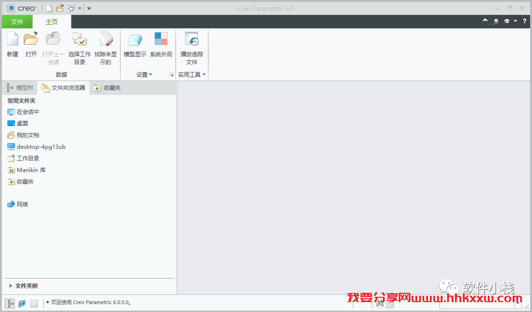
Task: Switch to Model Tree (模型树) tab
Action: 20,88
